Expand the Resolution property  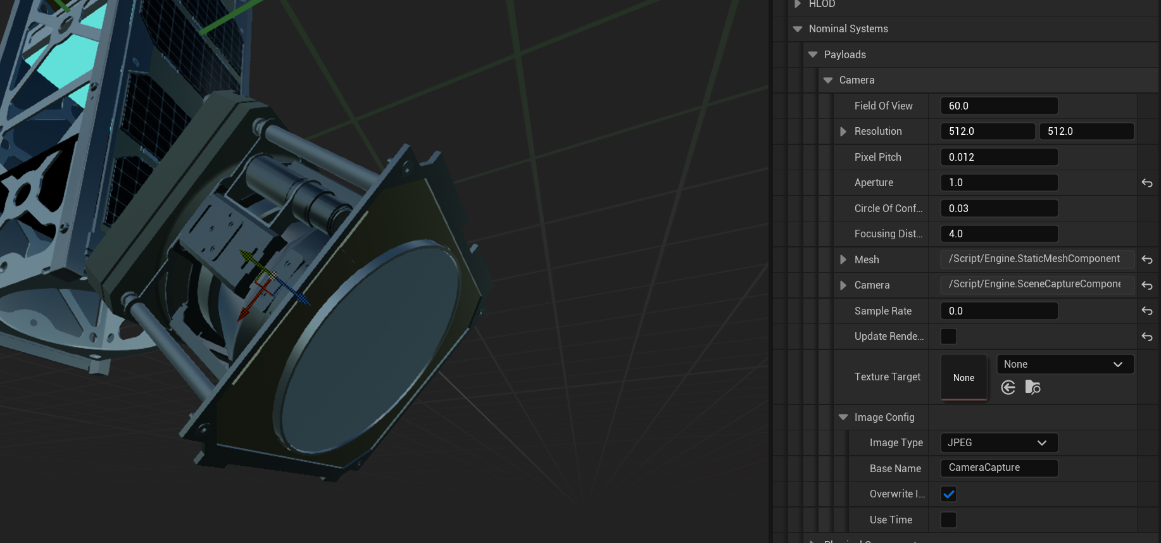tap(843, 132)
